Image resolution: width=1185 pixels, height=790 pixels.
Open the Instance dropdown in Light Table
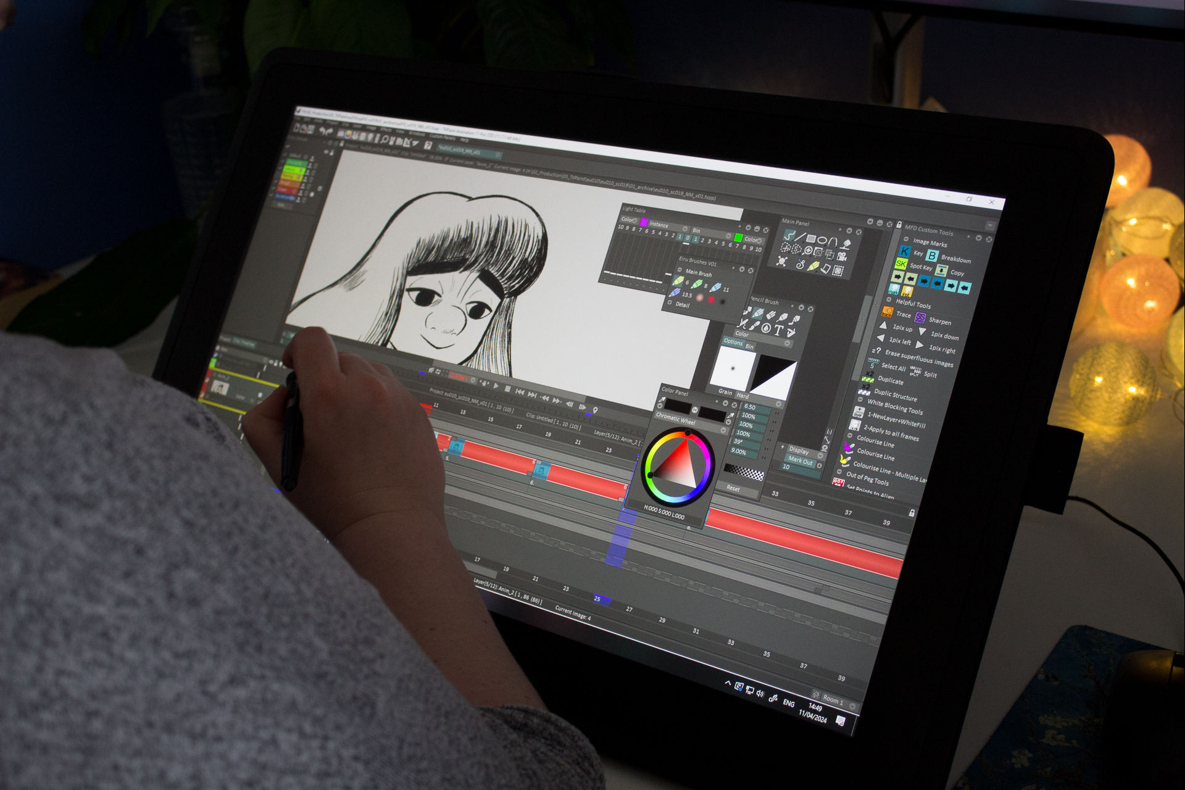click(x=684, y=229)
